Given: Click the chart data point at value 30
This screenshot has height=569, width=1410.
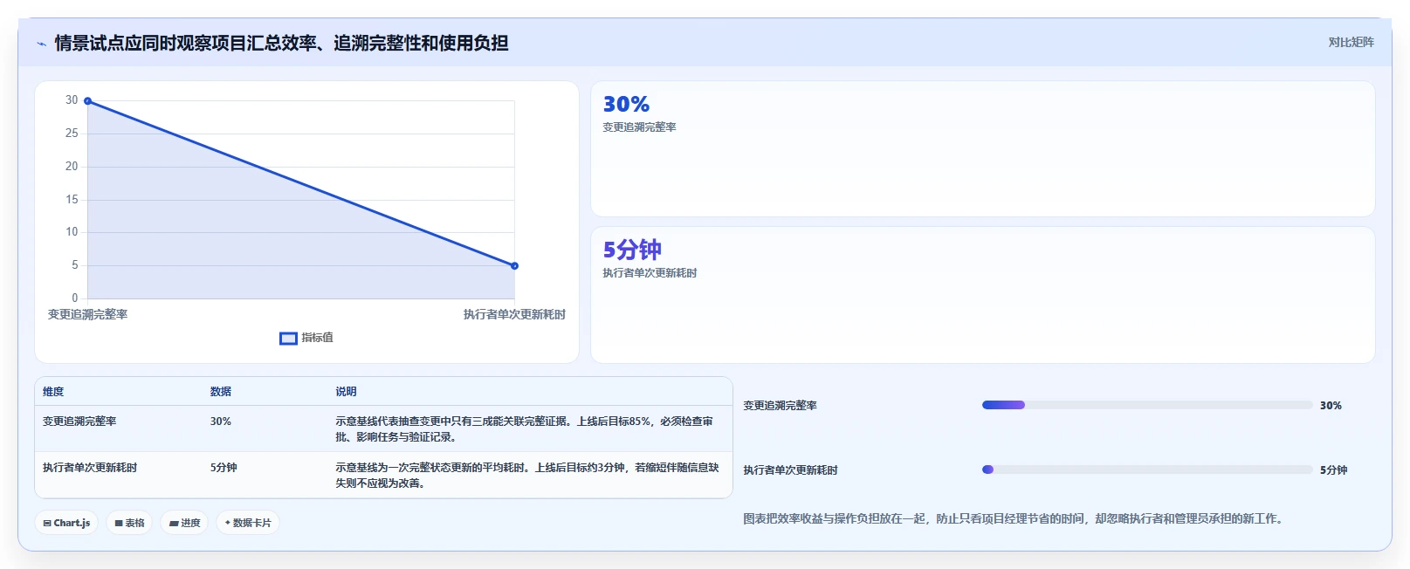Looking at the screenshot, I should tap(87, 101).
